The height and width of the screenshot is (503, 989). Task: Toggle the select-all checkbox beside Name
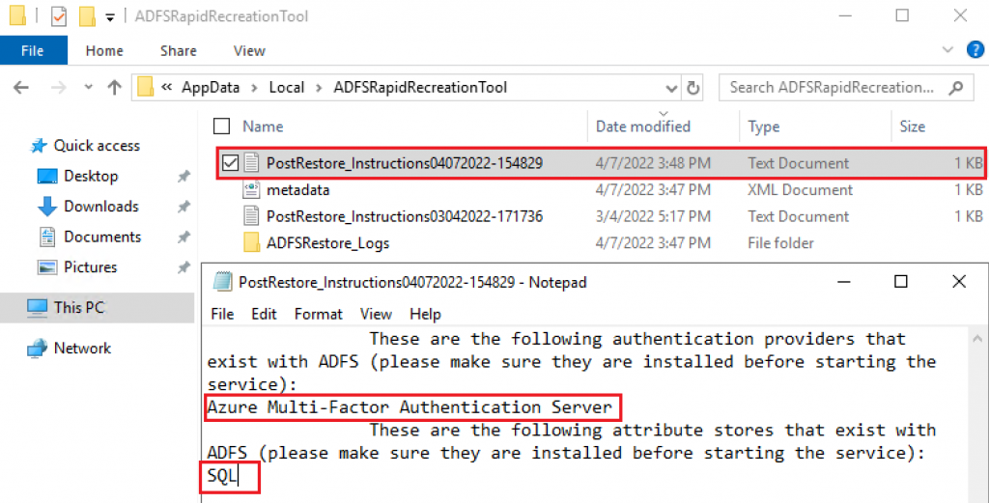[221, 126]
